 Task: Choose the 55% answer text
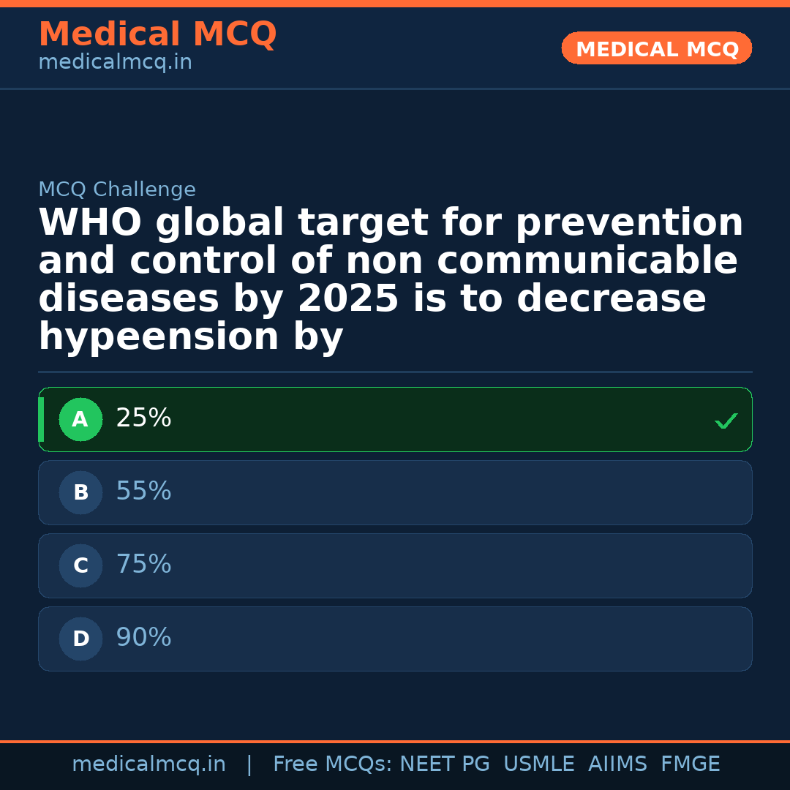tap(143, 492)
